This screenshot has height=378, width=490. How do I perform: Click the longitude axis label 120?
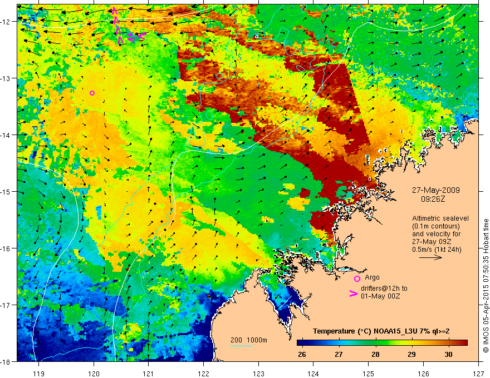(x=94, y=374)
